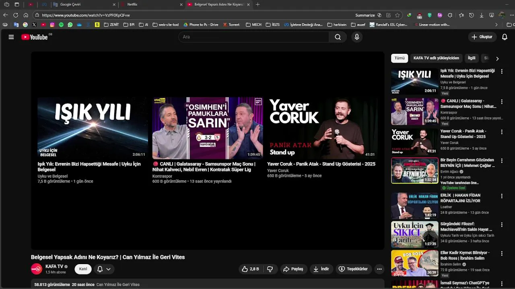The width and height of the screenshot is (515, 289).
Task: Open BPI bookmarks folder
Action: point(129,24)
